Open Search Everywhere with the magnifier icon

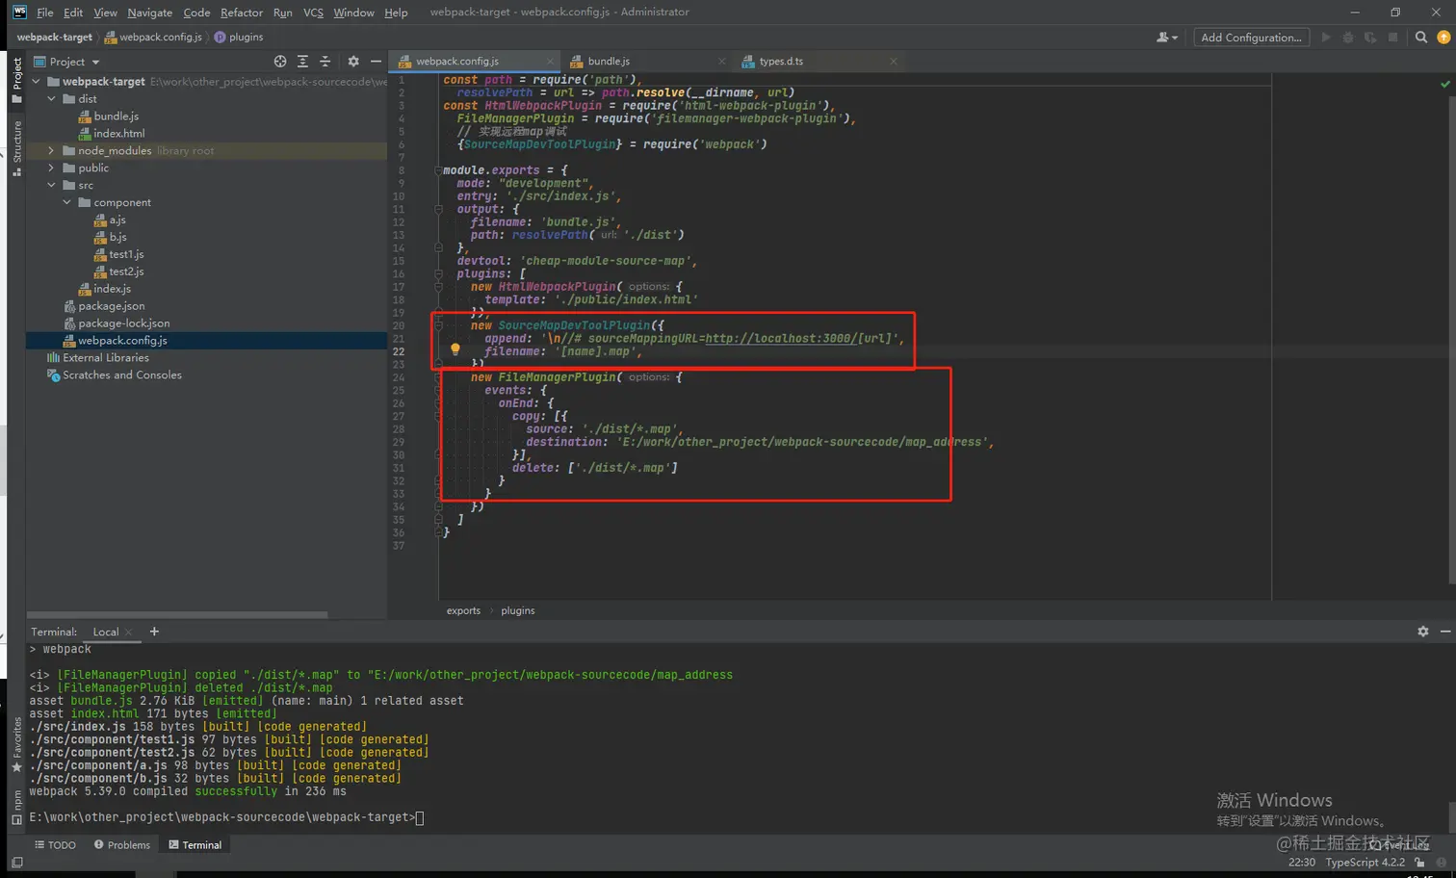[x=1421, y=38]
